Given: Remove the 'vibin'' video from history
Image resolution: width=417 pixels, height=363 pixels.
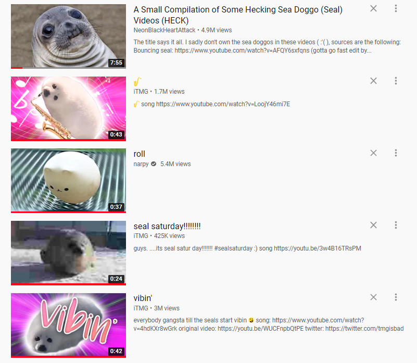Looking at the screenshot, I should pos(373,297).
